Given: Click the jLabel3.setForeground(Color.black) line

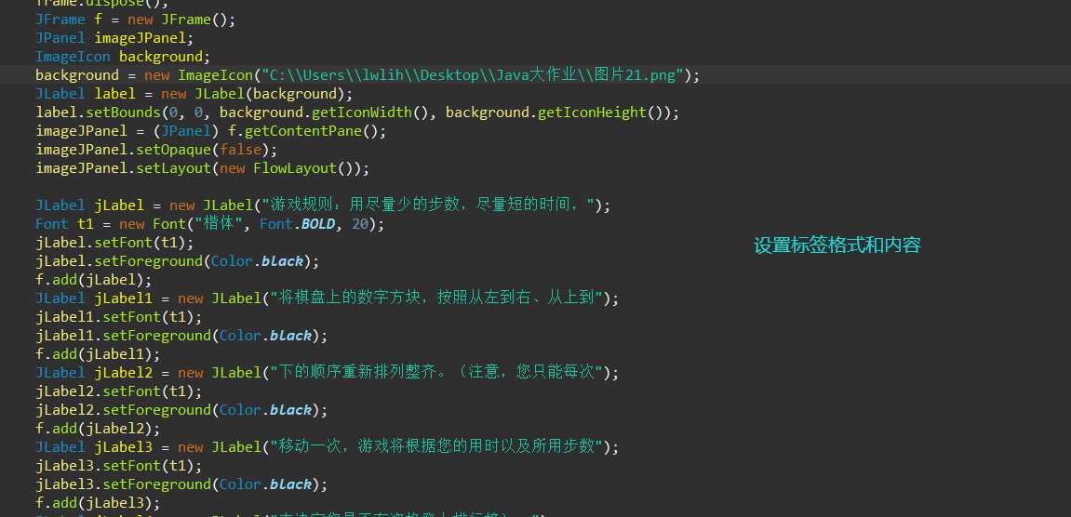Looking at the screenshot, I should [181, 484].
